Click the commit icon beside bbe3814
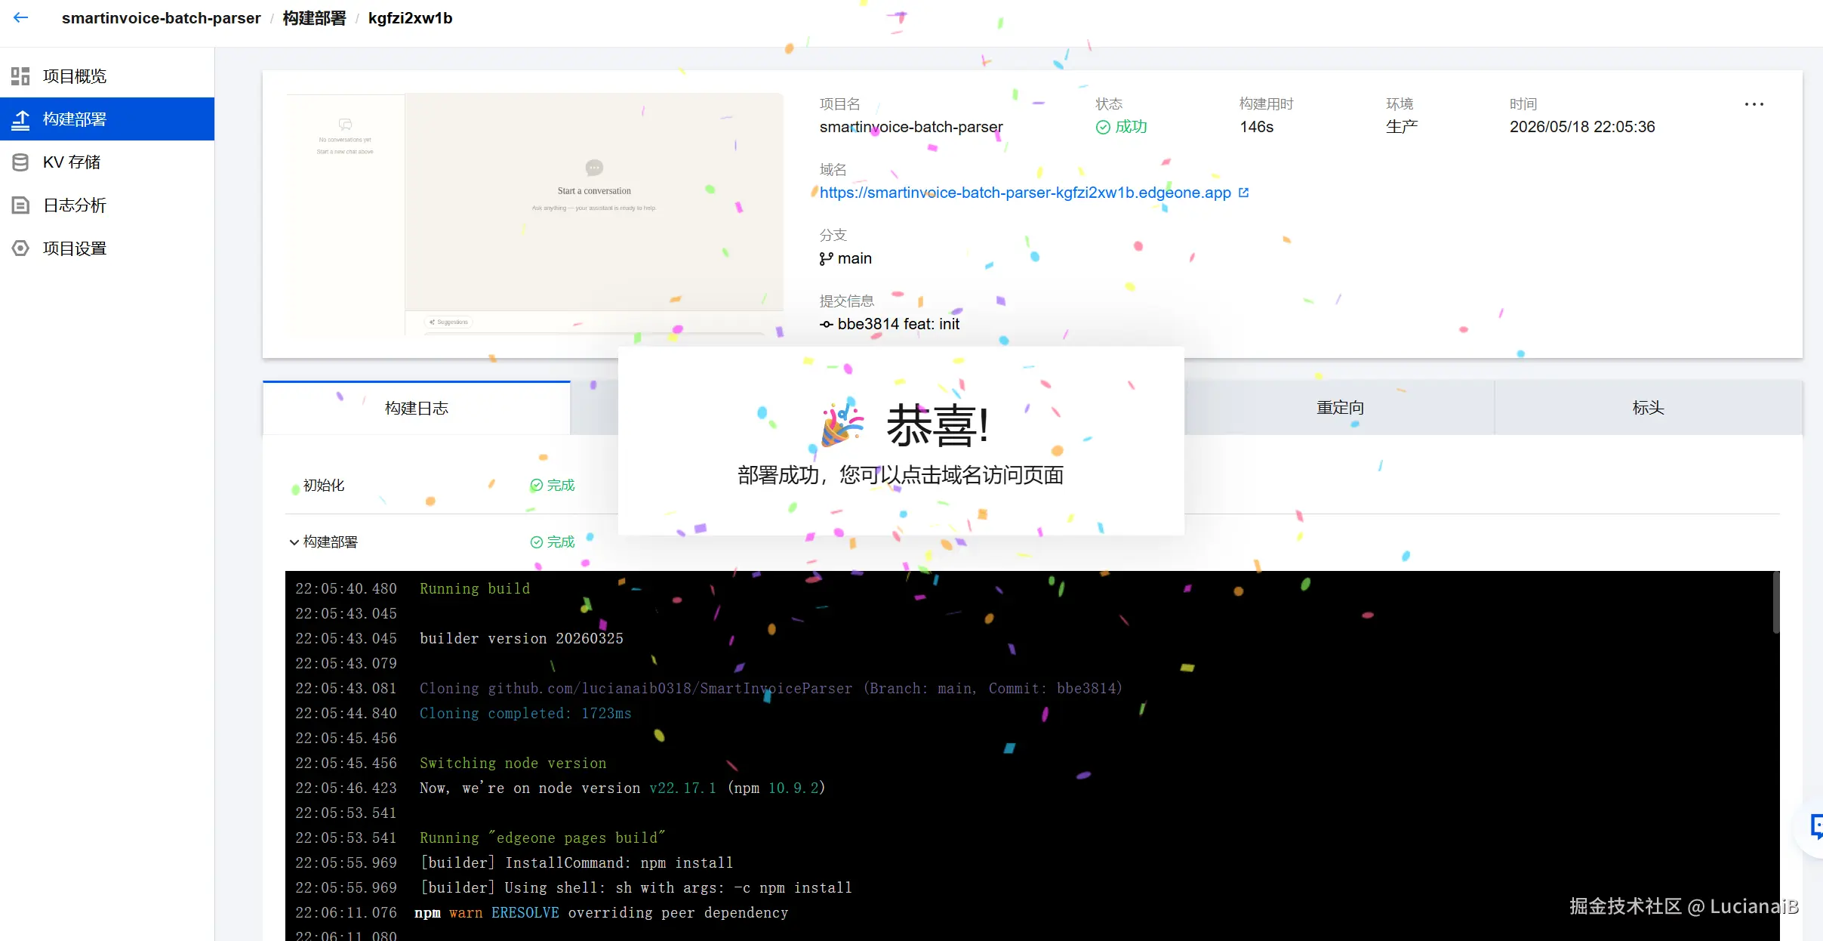Viewport: 1823px width, 941px height. pos(827,325)
